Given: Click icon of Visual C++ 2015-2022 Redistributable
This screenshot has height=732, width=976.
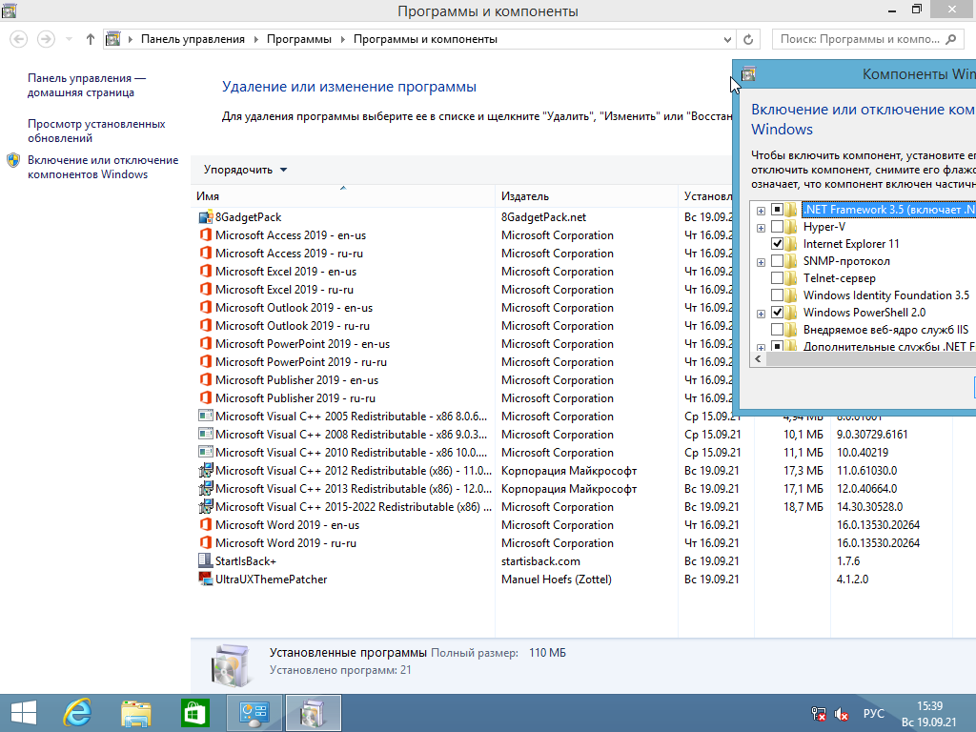Looking at the screenshot, I should pyautogui.click(x=206, y=507).
